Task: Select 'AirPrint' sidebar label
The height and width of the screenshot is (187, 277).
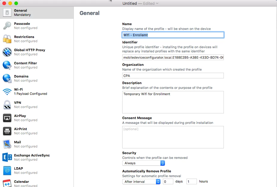Action: coord(21,129)
